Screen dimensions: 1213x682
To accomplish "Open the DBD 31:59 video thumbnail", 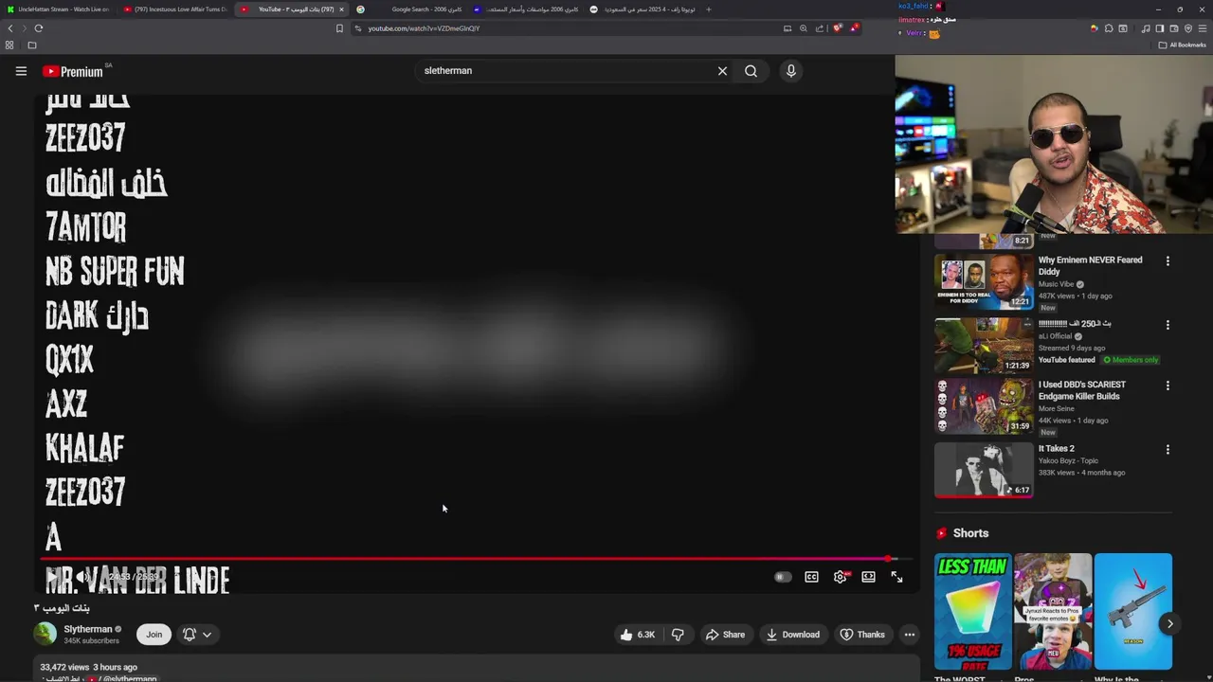I will 984,406.
